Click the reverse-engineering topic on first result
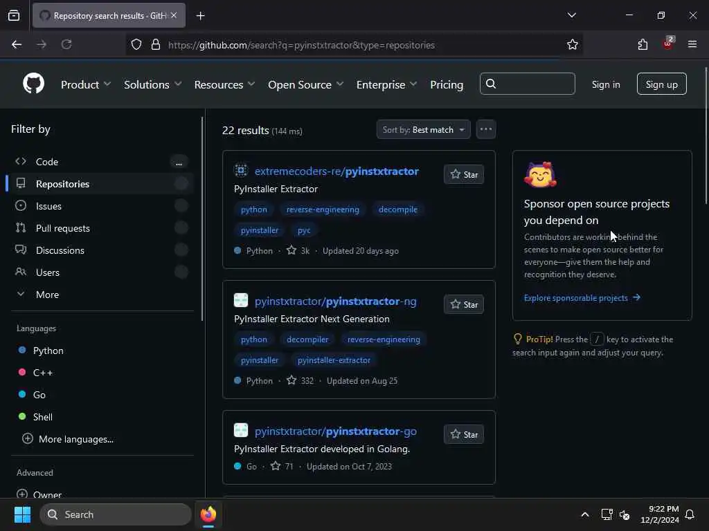The width and height of the screenshot is (709, 531). pos(323,209)
